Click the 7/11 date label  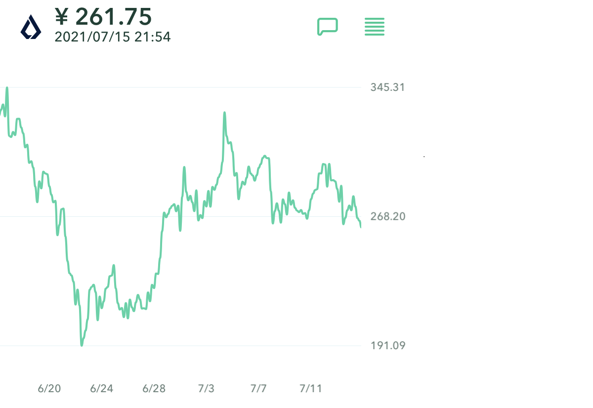[x=310, y=389]
